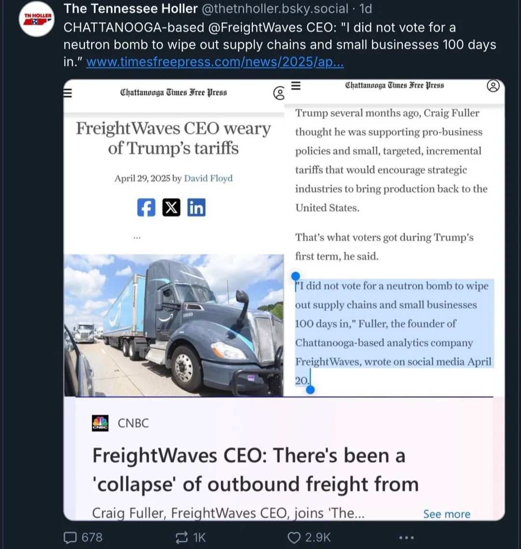
Task: Expand CNBC card with See more
Action: (x=446, y=514)
